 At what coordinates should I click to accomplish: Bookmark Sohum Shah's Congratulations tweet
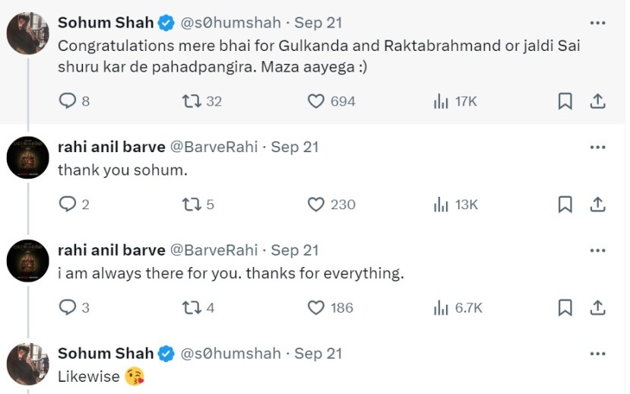tap(565, 101)
